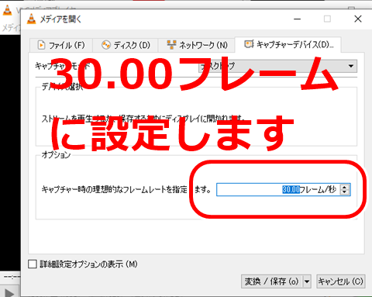This screenshot has width=372, height=297.
Task: Expand the 変換 / 保存 dropdown arrow
Action: pos(307,281)
